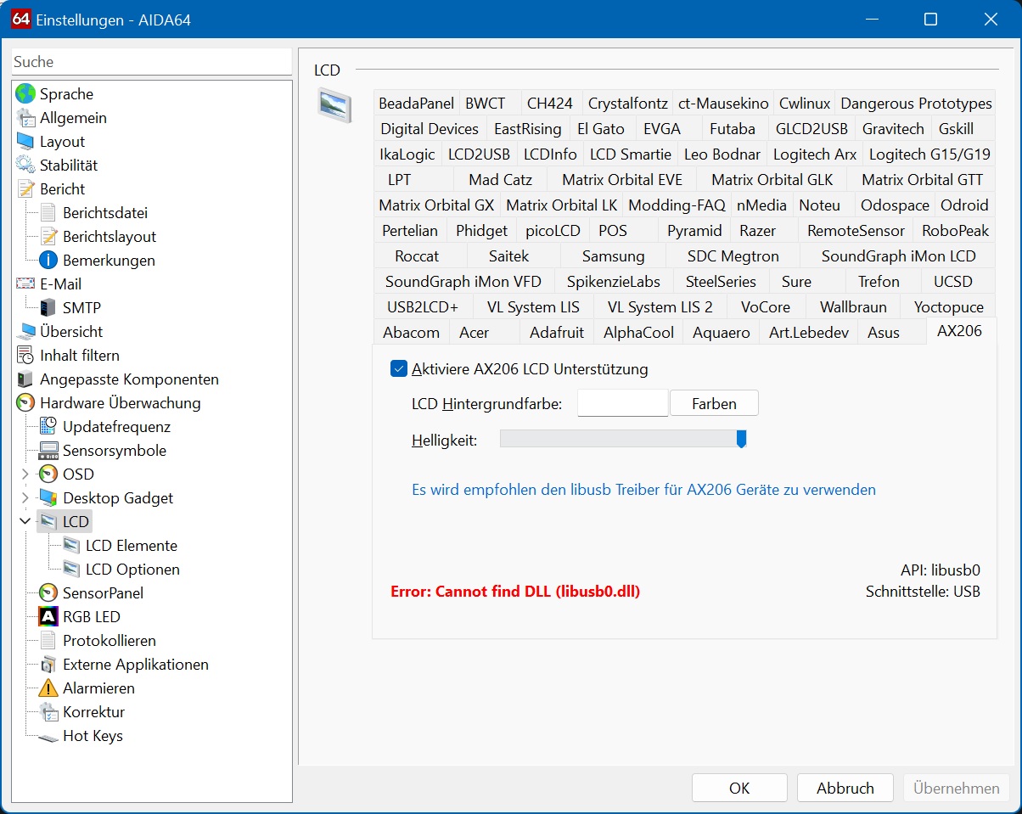Click the Bemerkungen info icon
1022x814 pixels.
[49, 261]
